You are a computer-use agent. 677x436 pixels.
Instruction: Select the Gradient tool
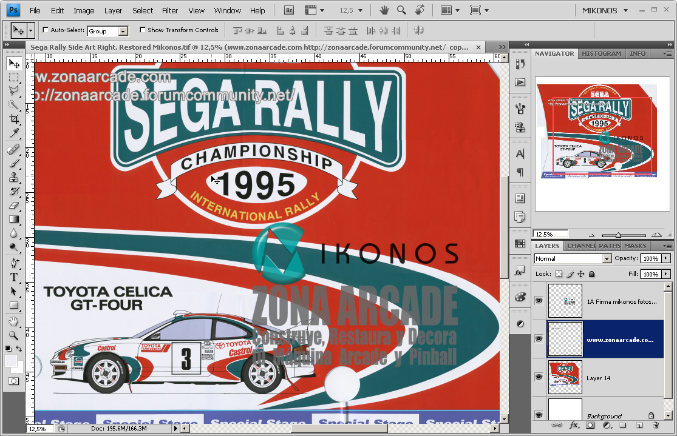pyautogui.click(x=14, y=219)
